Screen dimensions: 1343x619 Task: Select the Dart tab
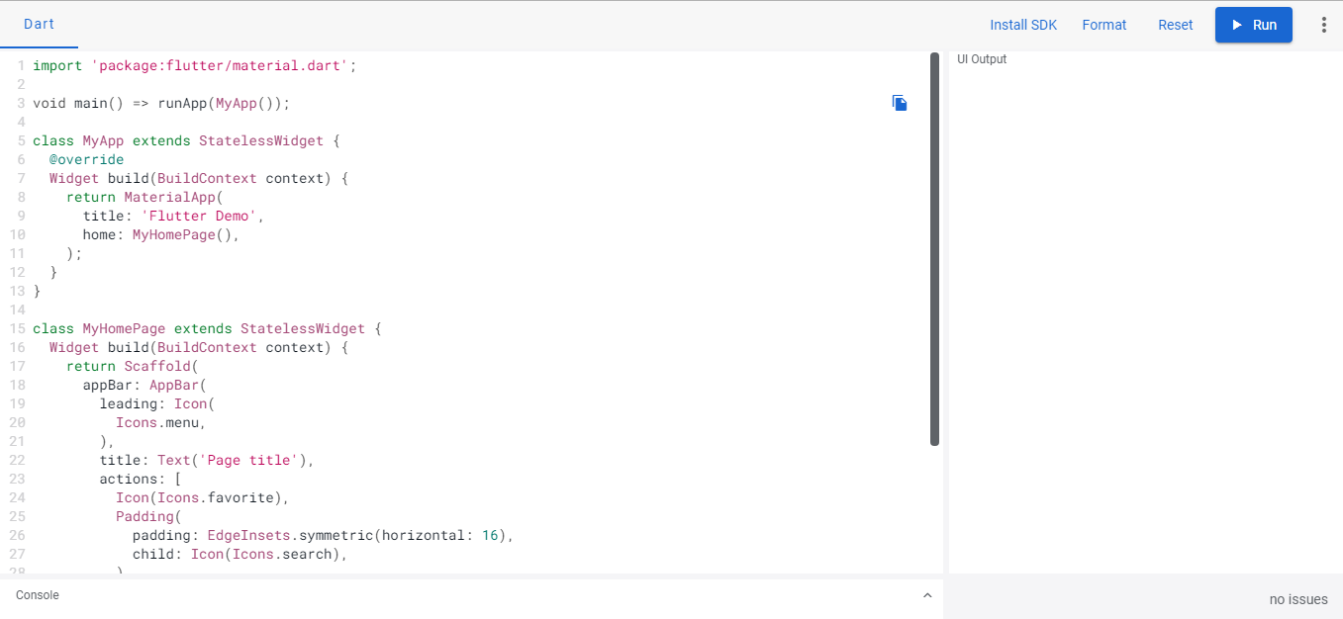pyautogui.click(x=39, y=24)
